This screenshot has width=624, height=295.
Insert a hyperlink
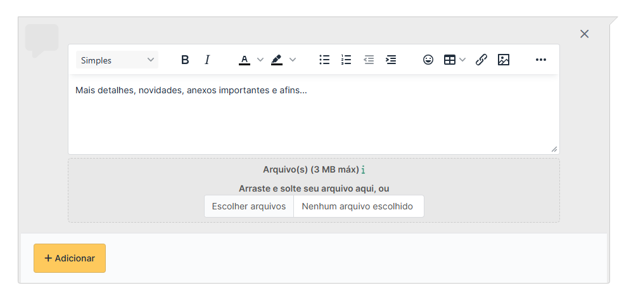[481, 60]
